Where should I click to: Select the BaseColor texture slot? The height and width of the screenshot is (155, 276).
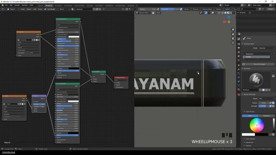256,54
